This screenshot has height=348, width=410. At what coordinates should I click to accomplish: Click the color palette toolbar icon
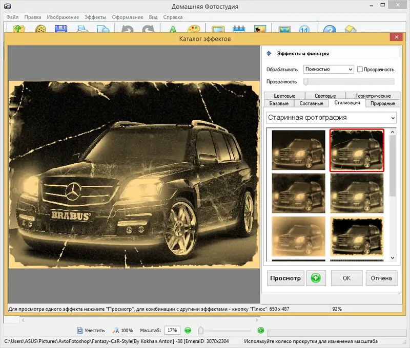193,30
